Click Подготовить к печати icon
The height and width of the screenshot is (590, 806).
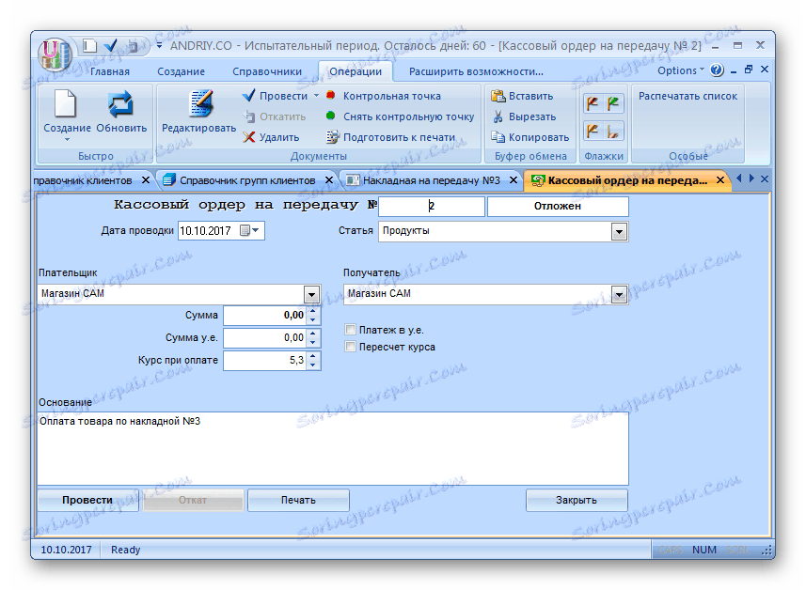pos(333,137)
